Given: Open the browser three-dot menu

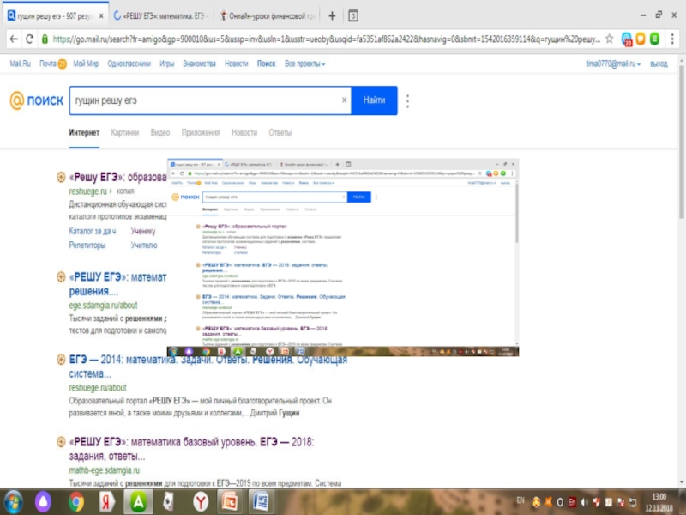Looking at the screenshot, I should (672, 39).
